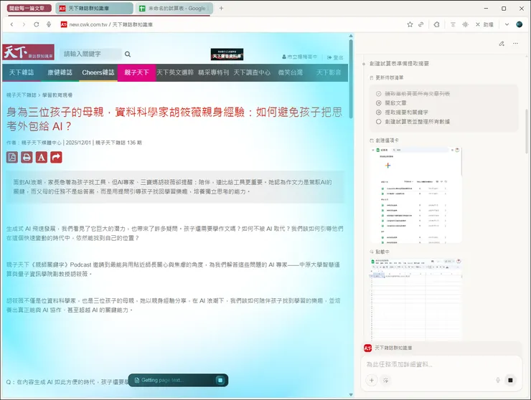
Task: Open the 精采專特刊 nav menu
Action: tap(213, 72)
